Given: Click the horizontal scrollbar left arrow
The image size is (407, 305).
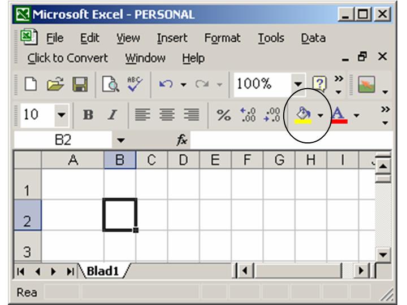Looking at the screenshot, I should point(244,271).
